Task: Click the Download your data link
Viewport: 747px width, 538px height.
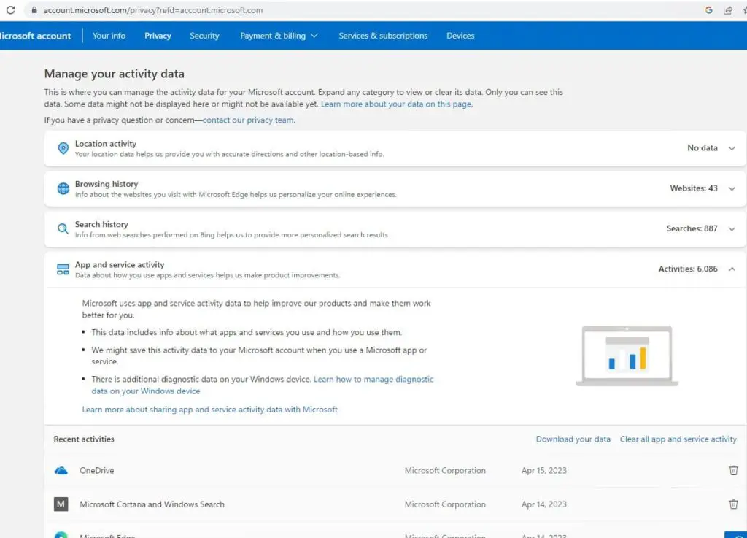Action: pyautogui.click(x=573, y=439)
